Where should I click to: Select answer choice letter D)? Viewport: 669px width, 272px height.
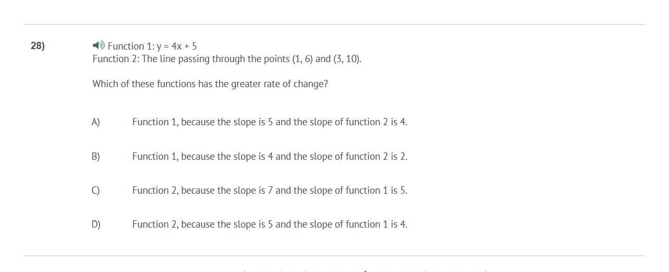pyautogui.click(x=96, y=224)
